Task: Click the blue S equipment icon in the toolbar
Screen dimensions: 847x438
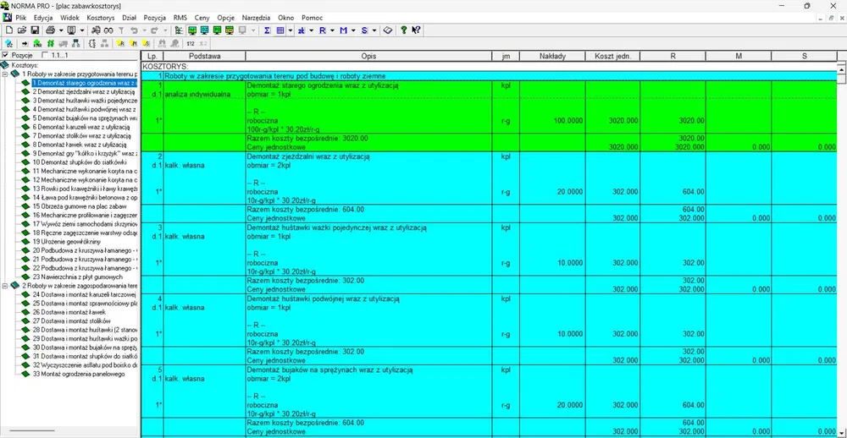Action: [364, 30]
